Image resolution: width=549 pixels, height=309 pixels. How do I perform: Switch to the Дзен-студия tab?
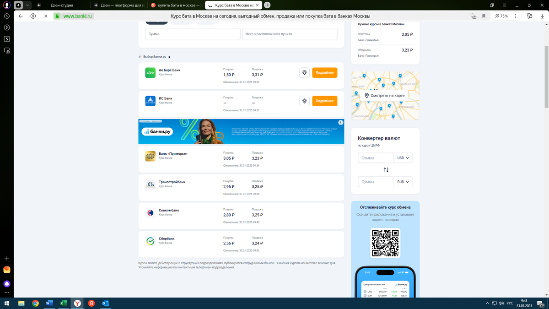tap(62, 5)
